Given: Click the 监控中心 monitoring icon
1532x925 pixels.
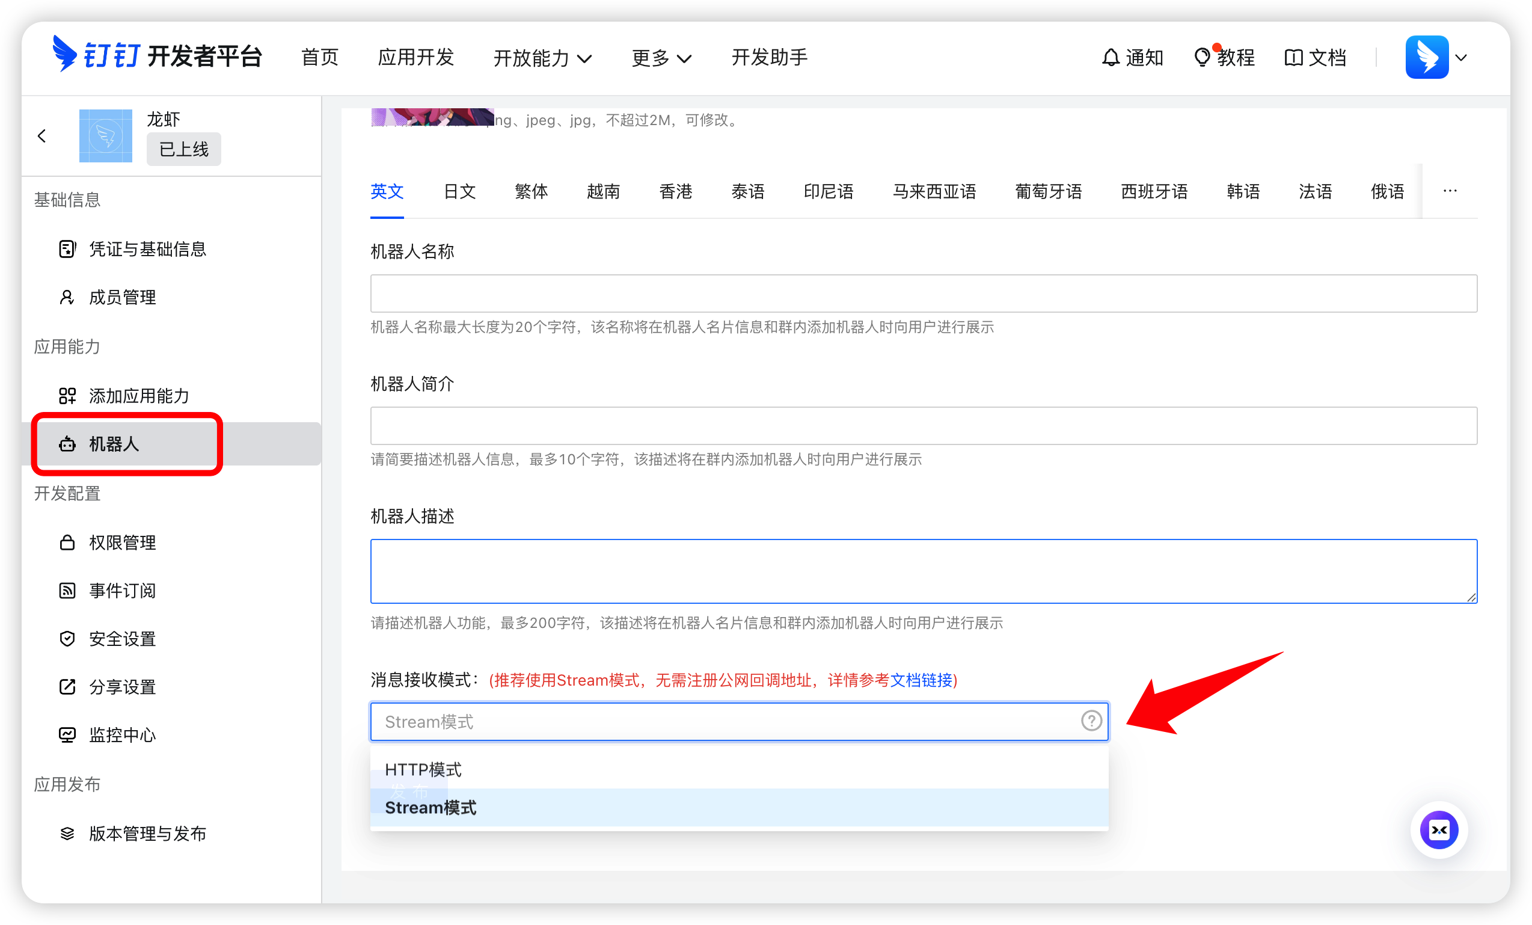Looking at the screenshot, I should (x=67, y=735).
